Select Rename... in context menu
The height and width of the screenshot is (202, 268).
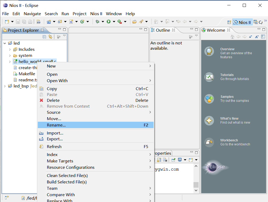(56, 125)
